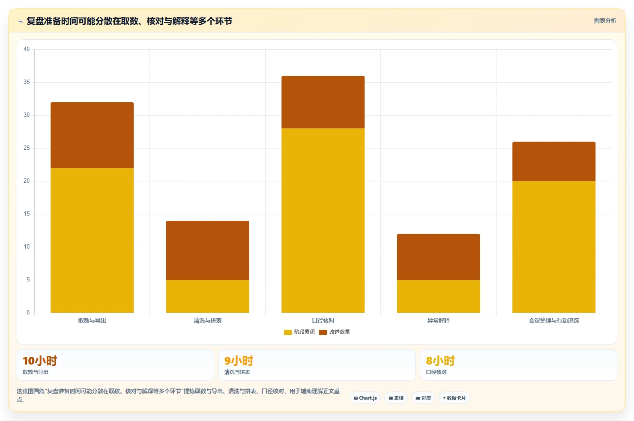Click the brown 改进效果 bar for 取数与导出
This screenshot has height=421, width=634.
92,135
